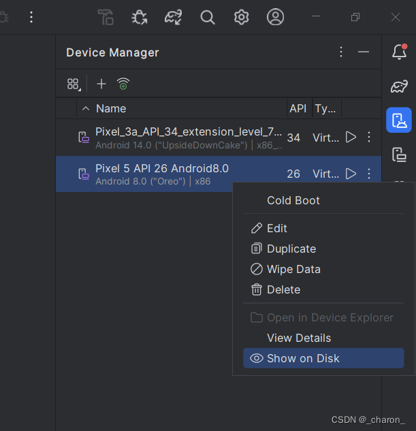Image resolution: width=416 pixels, height=431 pixels.
Task: Open Search Everywhere magnifier icon
Action: pos(208,17)
